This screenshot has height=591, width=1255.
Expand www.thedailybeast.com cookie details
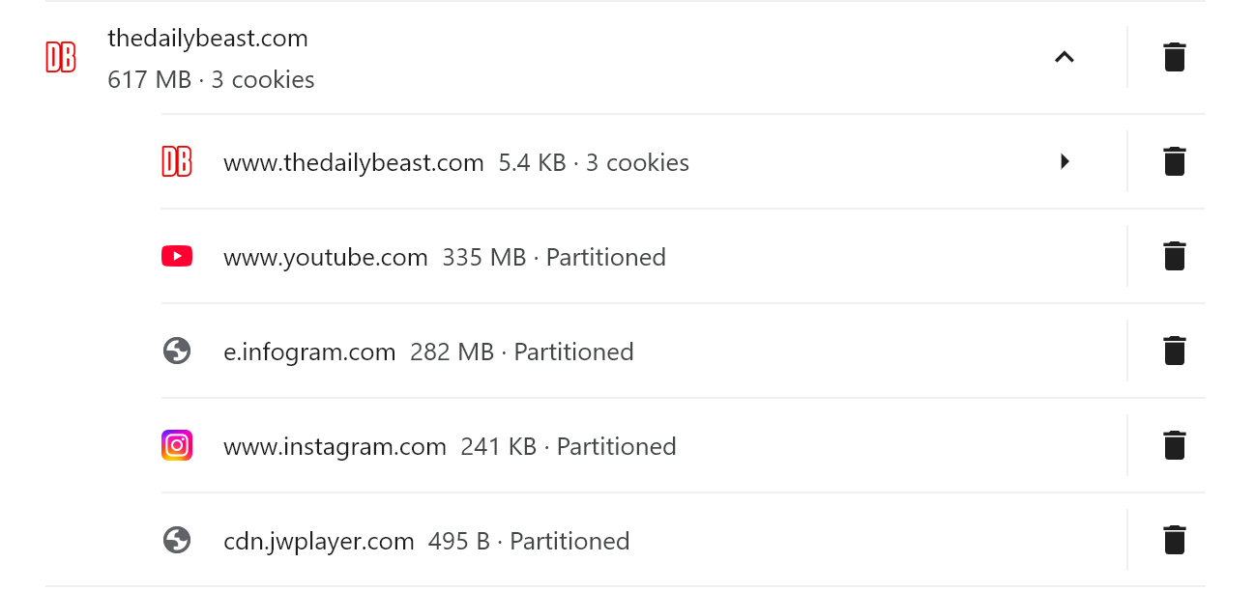pos(1065,161)
